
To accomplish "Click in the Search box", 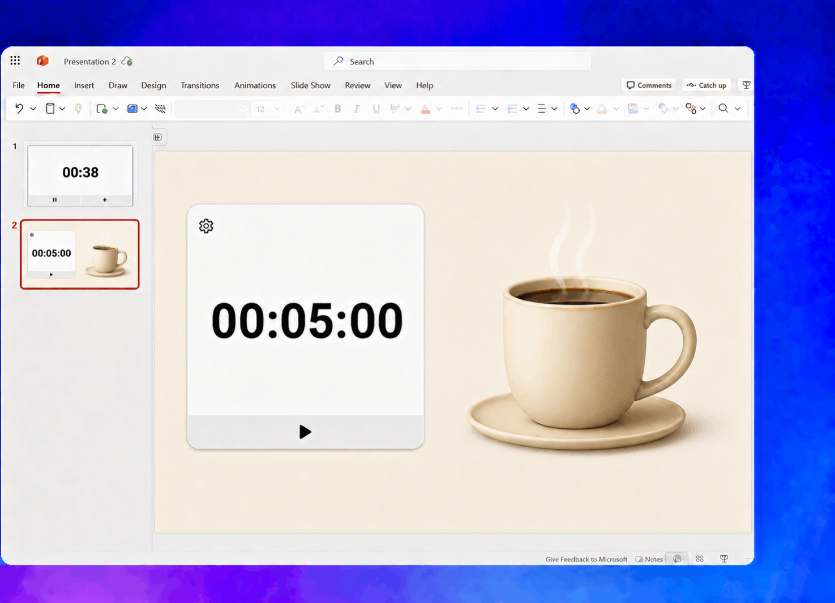I will 457,61.
